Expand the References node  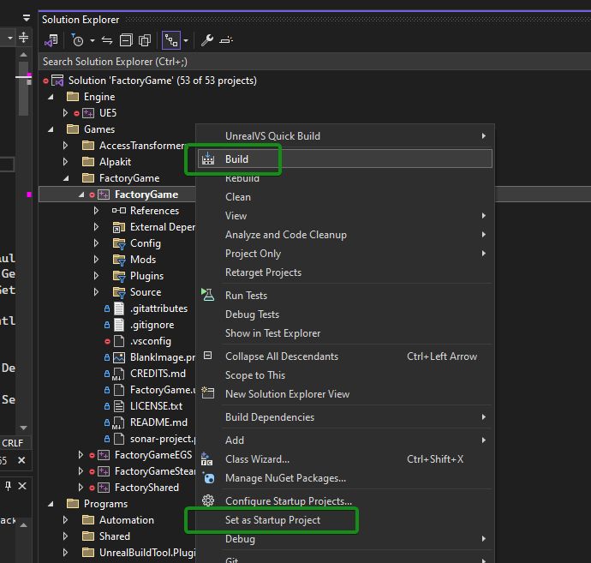pyautogui.click(x=96, y=211)
